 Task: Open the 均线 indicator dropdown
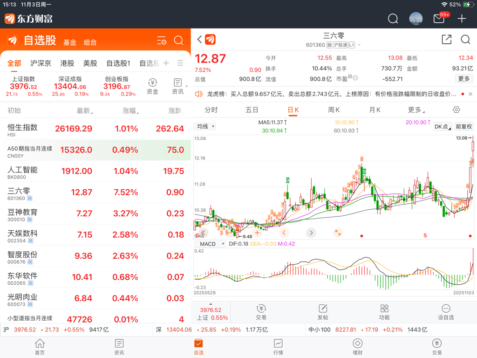(x=205, y=126)
